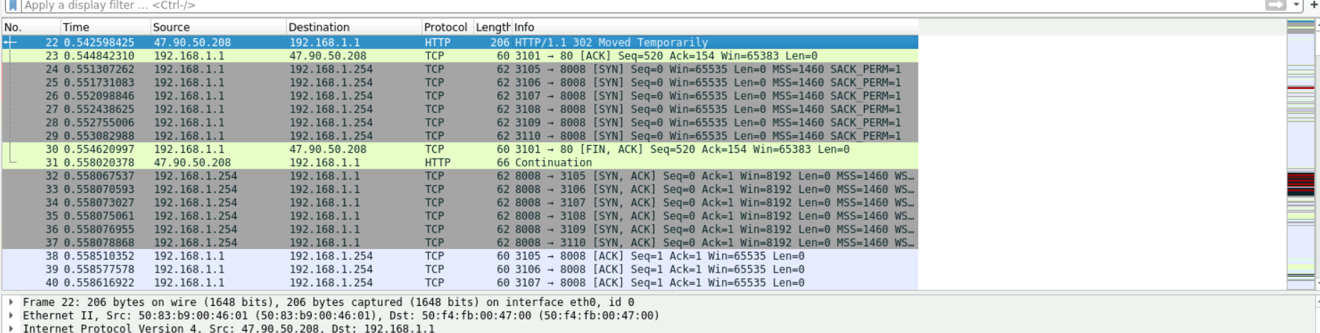The width and height of the screenshot is (1320, 333).
Task: Select packet 27 SYN from port 3108
Action: tap(460, 109)
